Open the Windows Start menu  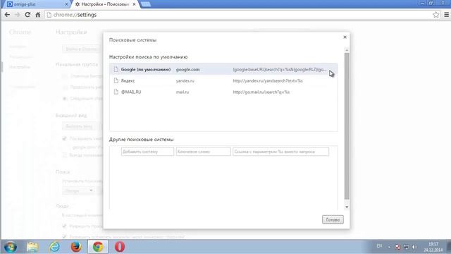click(x=11, y=247)
